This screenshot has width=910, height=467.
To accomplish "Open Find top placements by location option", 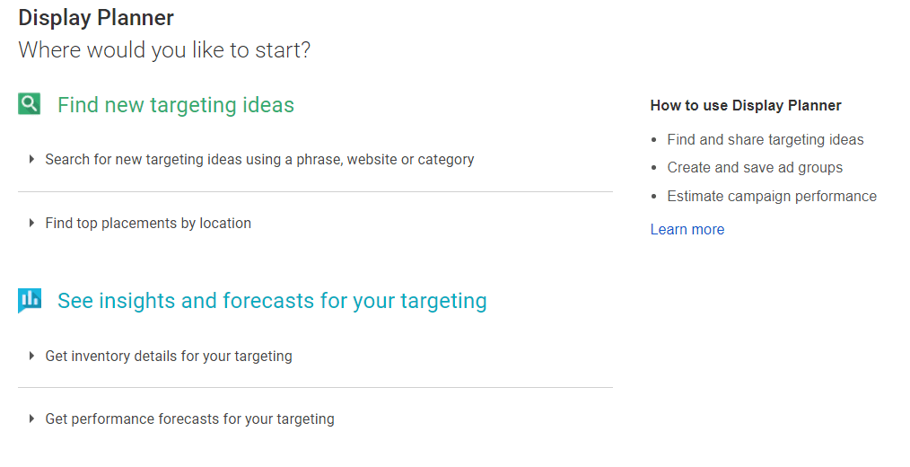I will click(148, 224).
